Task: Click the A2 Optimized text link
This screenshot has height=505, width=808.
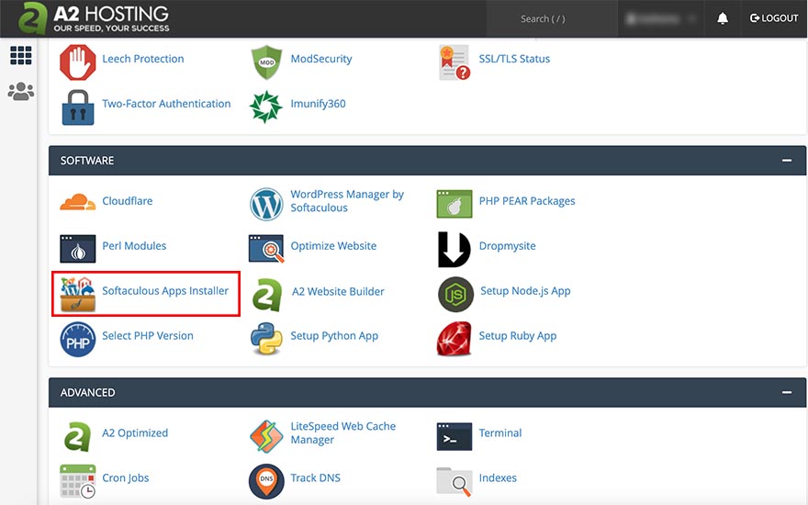Action: [x=134, y=432]
